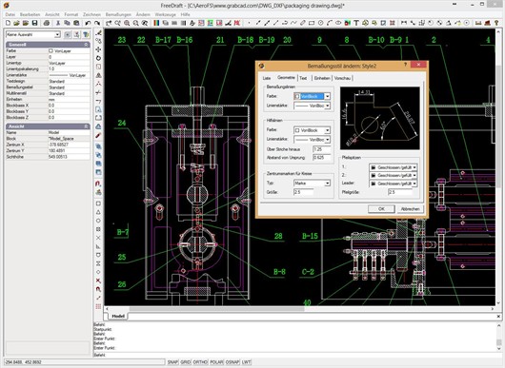Open the Zentrumsmarken Typ dropdown (Marke)
Screen dimensions: 505x368
(x=312, y=183)
